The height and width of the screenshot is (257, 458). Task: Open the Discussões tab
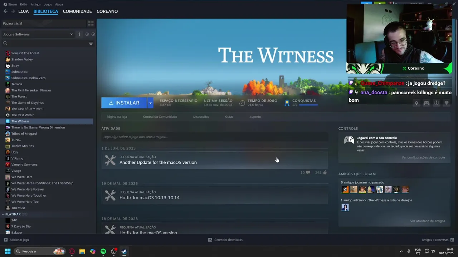click(201, 117)
